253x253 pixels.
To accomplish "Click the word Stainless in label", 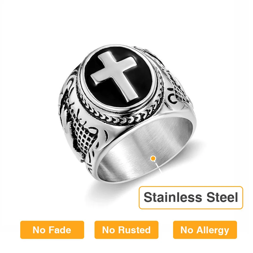I will click(173, 197).
